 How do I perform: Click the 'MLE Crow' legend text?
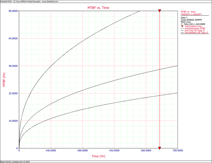[186, 22]
